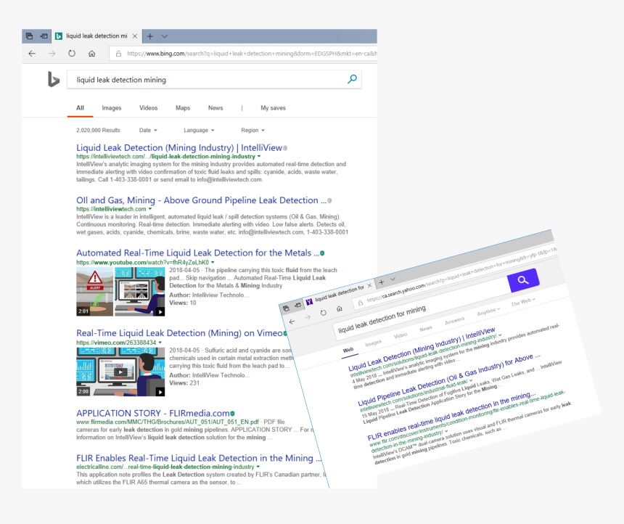This screenshot has height=524, width=624.
Task: Open 'Real-Time Liquid Leak Detection (Mining) on Vimeo'
Action: 179,333
